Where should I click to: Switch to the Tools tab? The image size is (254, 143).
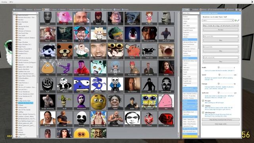tap(186, 10)
